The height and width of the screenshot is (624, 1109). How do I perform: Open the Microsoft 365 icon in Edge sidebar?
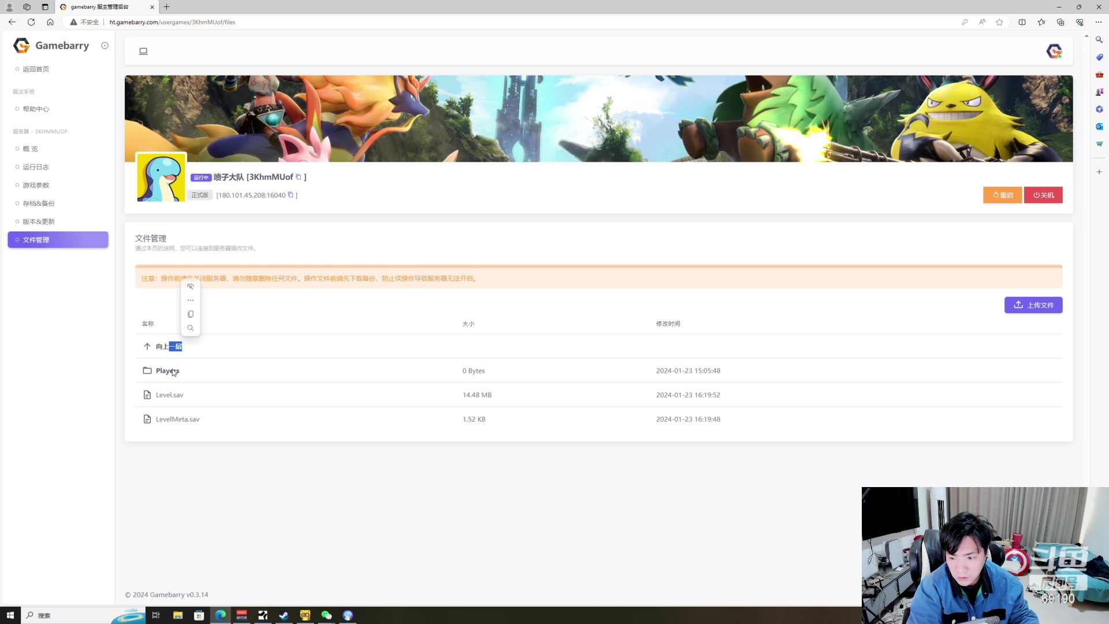coord(1099,109)
